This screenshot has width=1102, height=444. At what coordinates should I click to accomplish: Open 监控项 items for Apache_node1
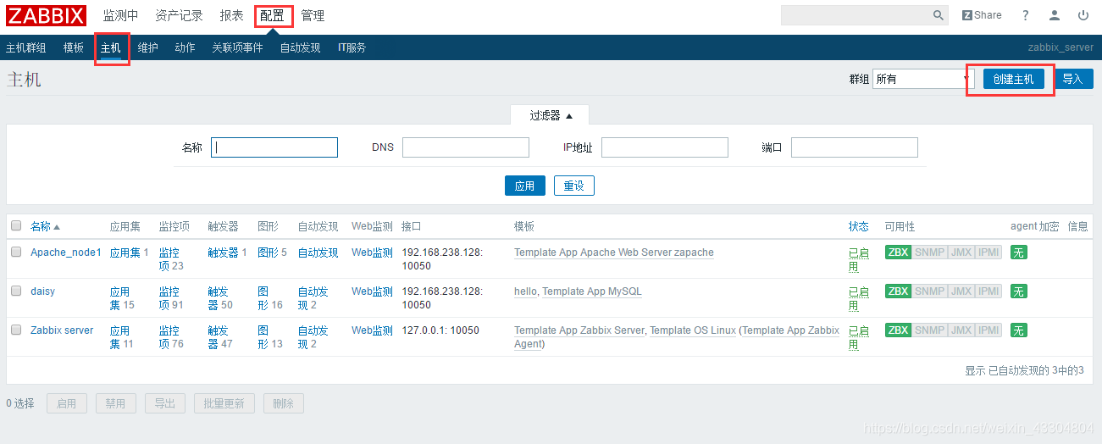coord(169,259)
